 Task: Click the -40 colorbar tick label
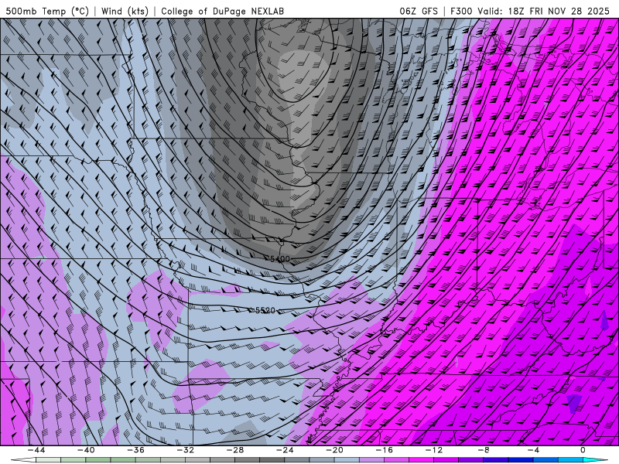[x=86, y=450]
